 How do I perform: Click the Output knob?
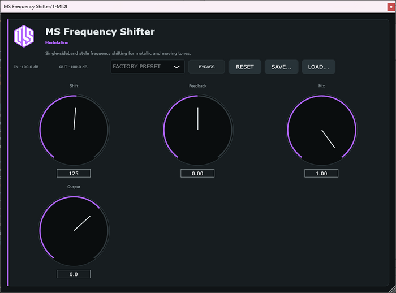pos(74,231)
